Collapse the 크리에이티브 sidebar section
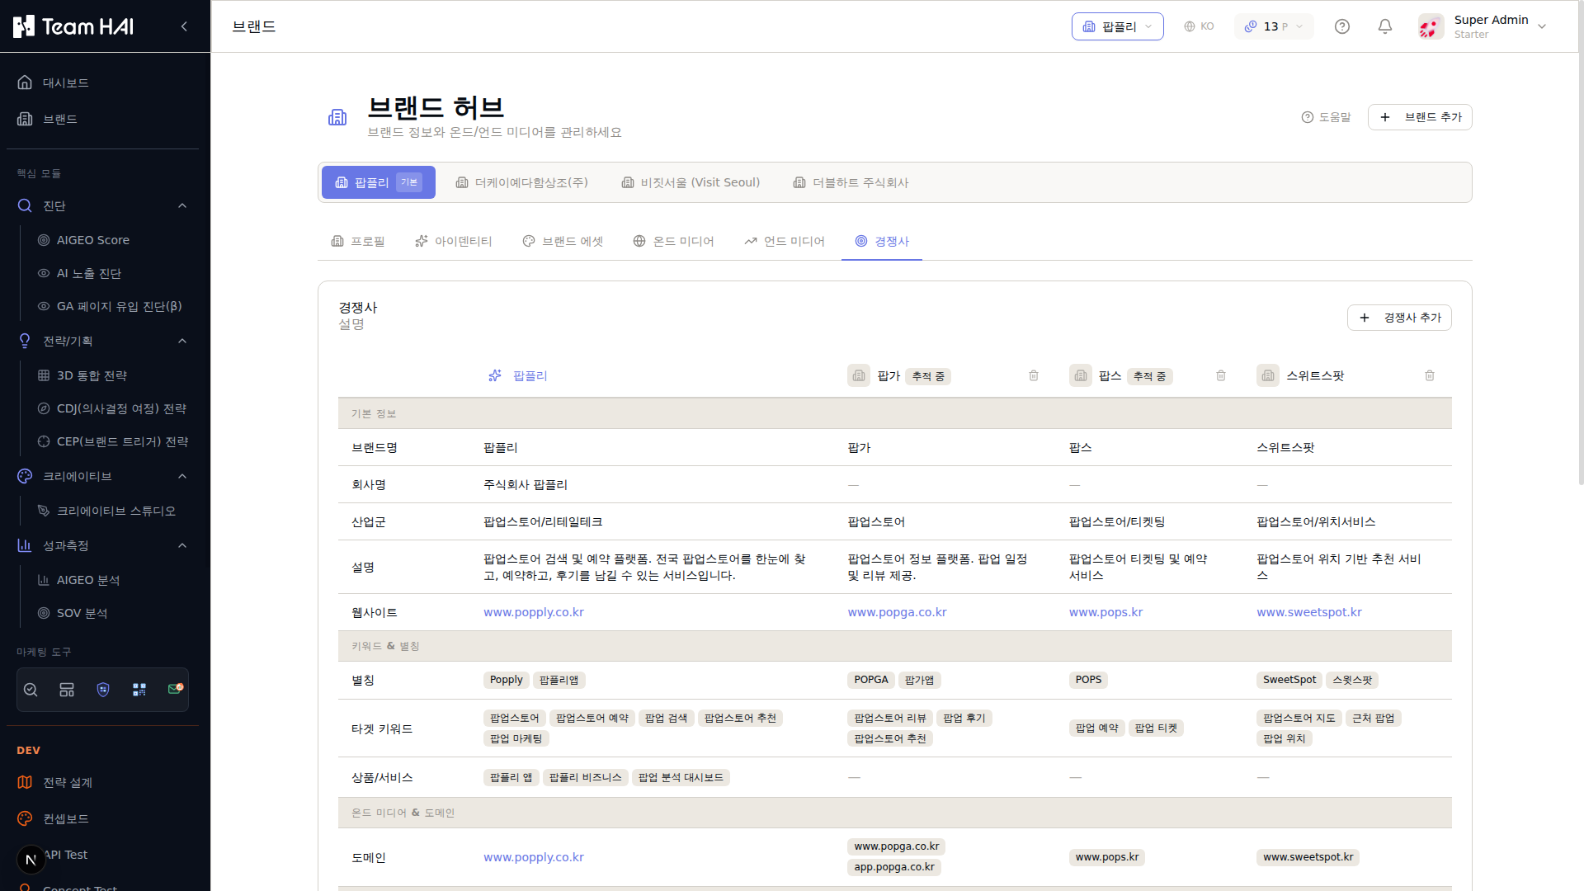Screen dimensions: 1584x891 (182, 476)
